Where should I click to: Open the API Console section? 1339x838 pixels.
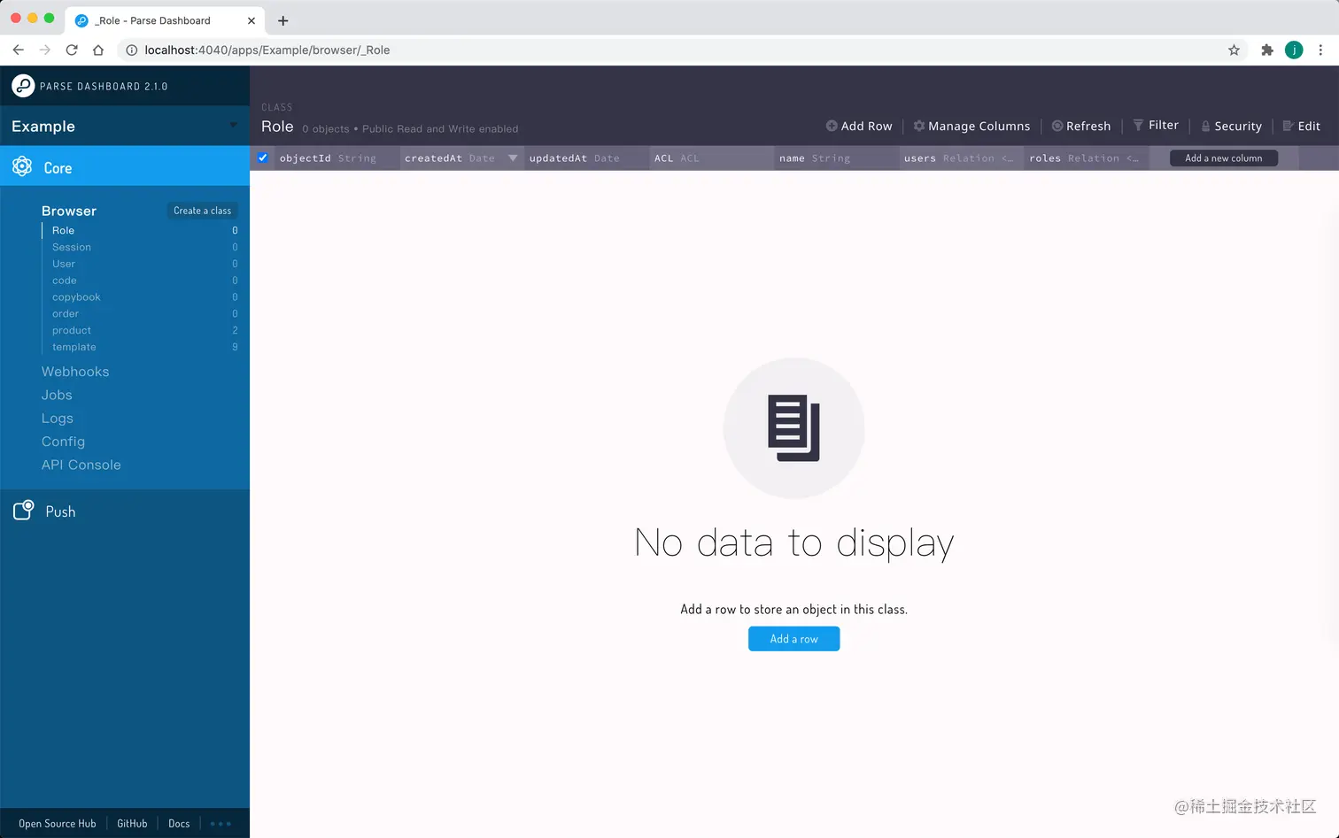click(x=81, y=465)
